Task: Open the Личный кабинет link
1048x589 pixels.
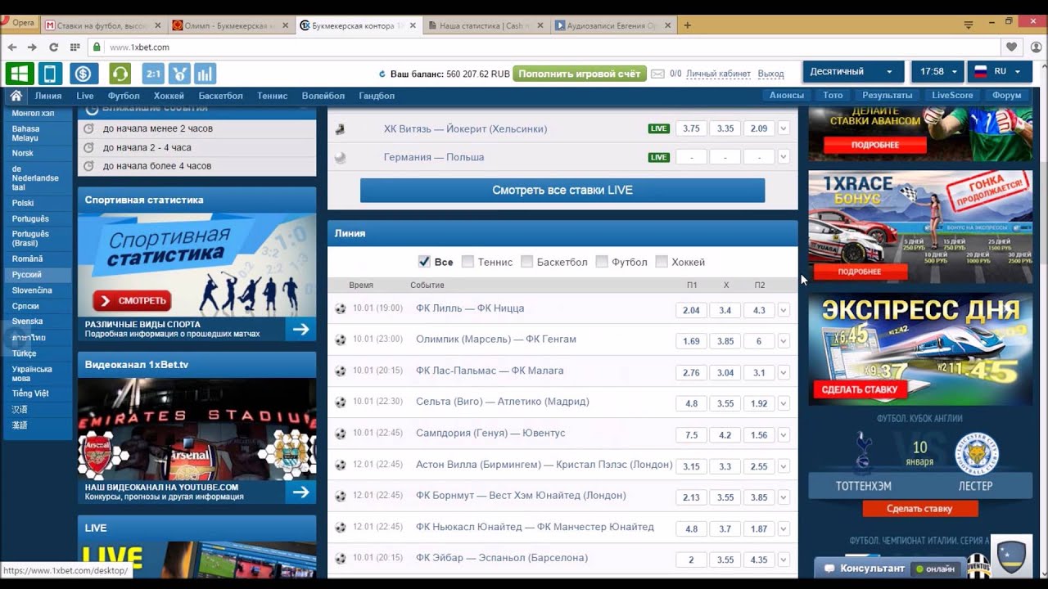Action: click(x=718, y=74)
